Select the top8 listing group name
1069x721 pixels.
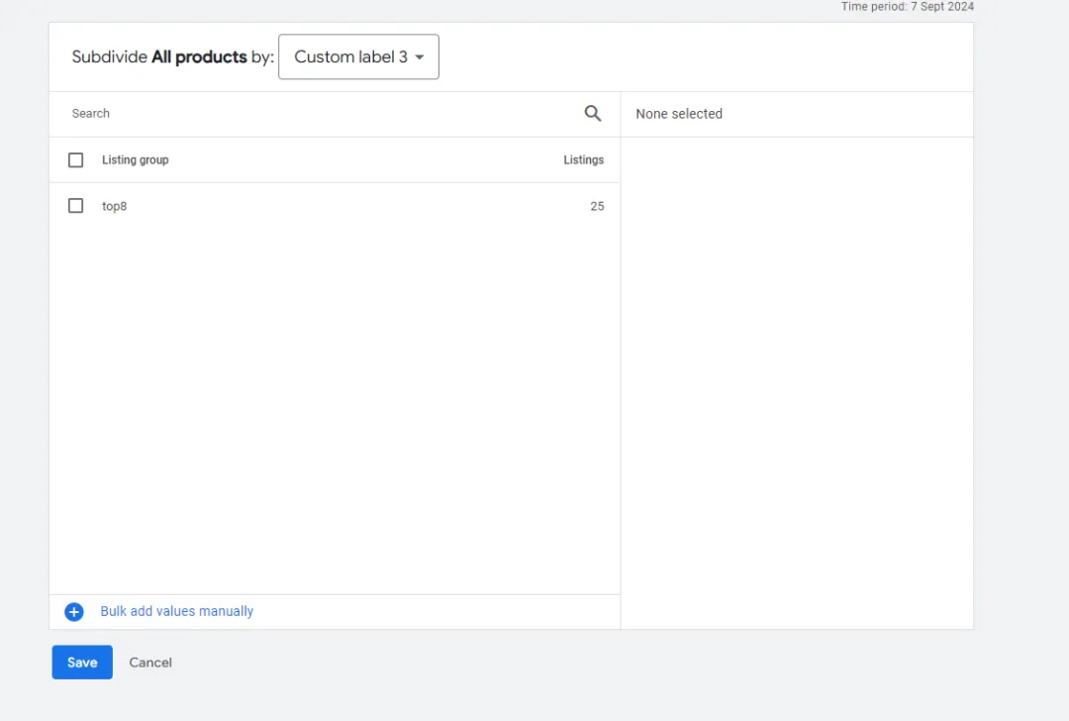[115, 207]
